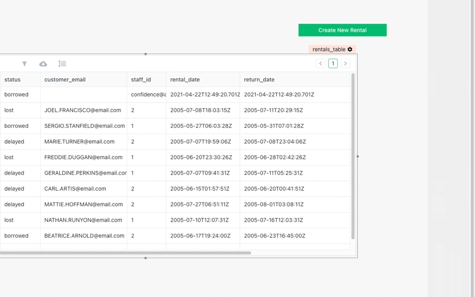Click the confidence@ email cell in the first row
This screenshot has width=475, height=297.
145,95
